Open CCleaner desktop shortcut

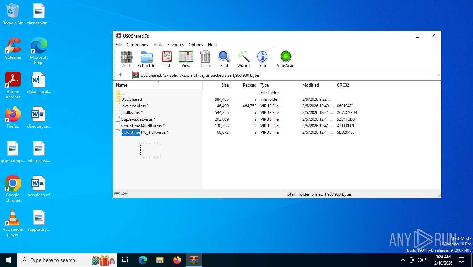(x=13, y=49)
